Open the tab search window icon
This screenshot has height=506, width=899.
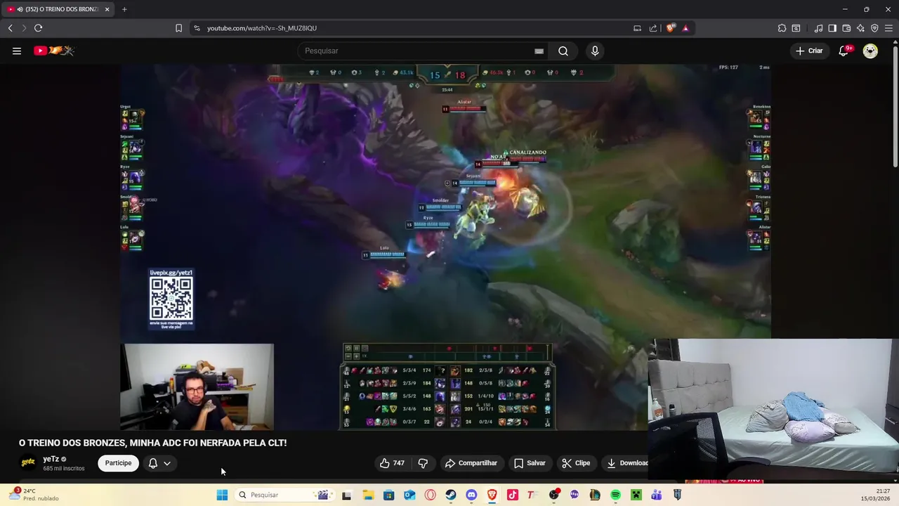tap(796, 28)
